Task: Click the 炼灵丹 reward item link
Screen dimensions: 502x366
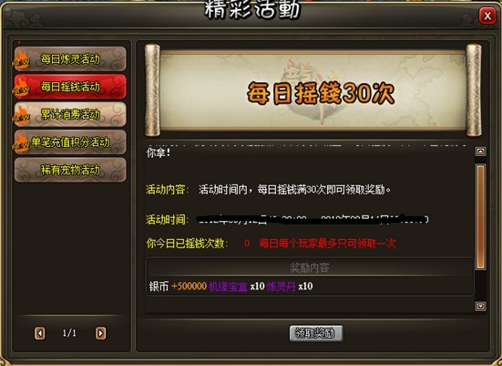Action: click(x=282, y=286)
